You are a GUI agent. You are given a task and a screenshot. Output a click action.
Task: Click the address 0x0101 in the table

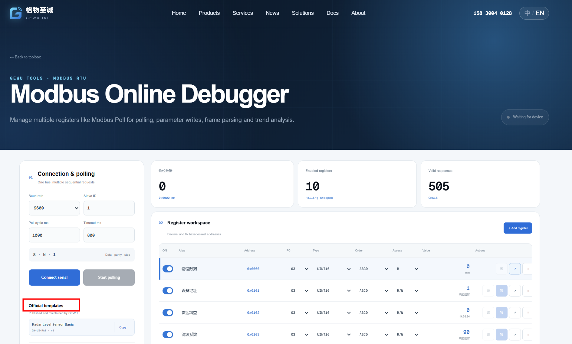(x=253, y=291)
